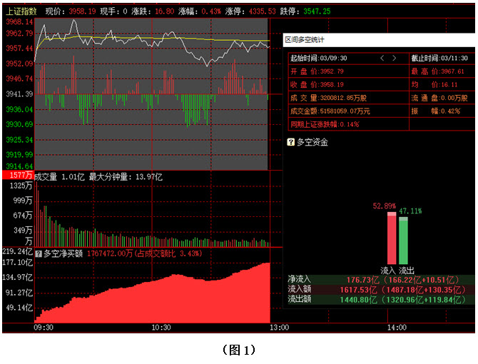Step to the previous interval with left arrow
Screen dimensions: 478x364
(382, 58)
